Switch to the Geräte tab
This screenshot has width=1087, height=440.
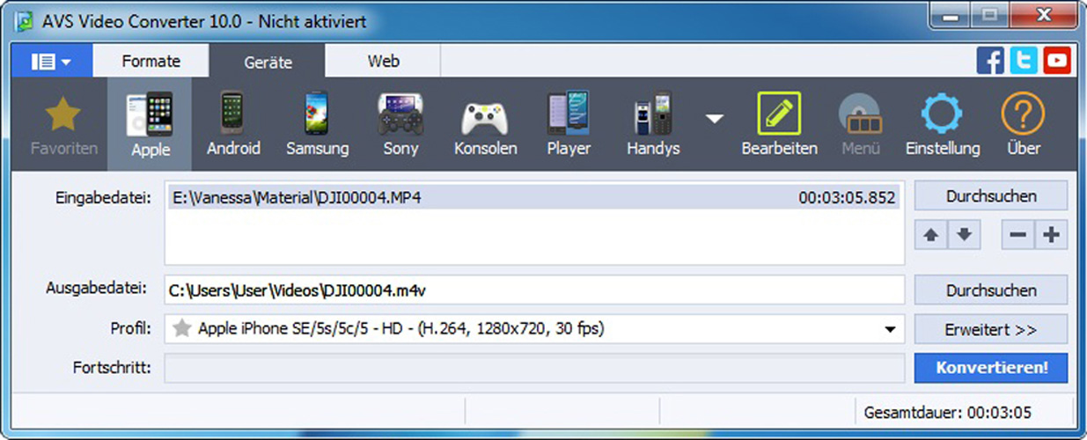click(268, 62)
